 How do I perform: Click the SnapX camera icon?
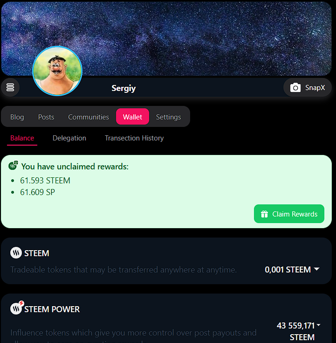[x=295, y=88]
